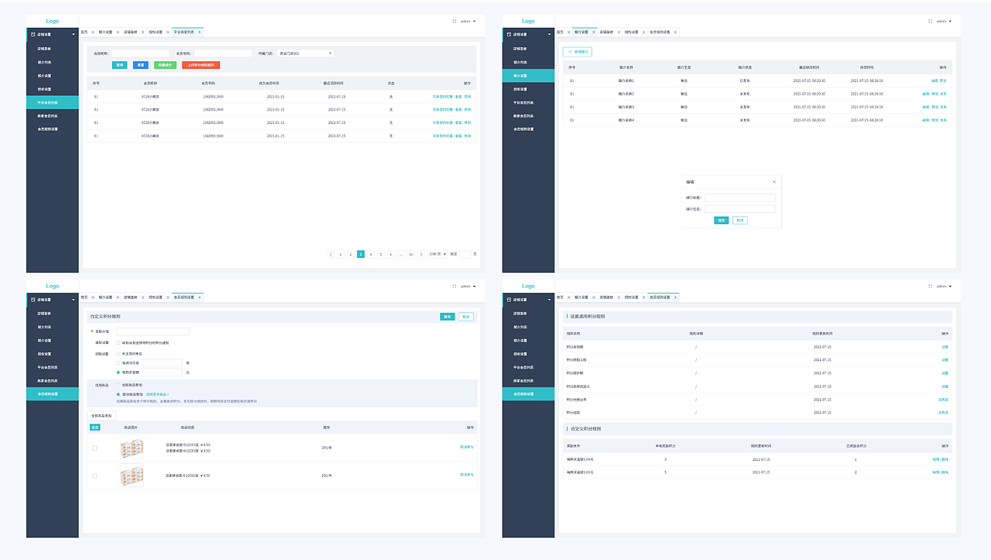Click the first tissue product thumbnail

pyautogui.click(x=132, y=448)
